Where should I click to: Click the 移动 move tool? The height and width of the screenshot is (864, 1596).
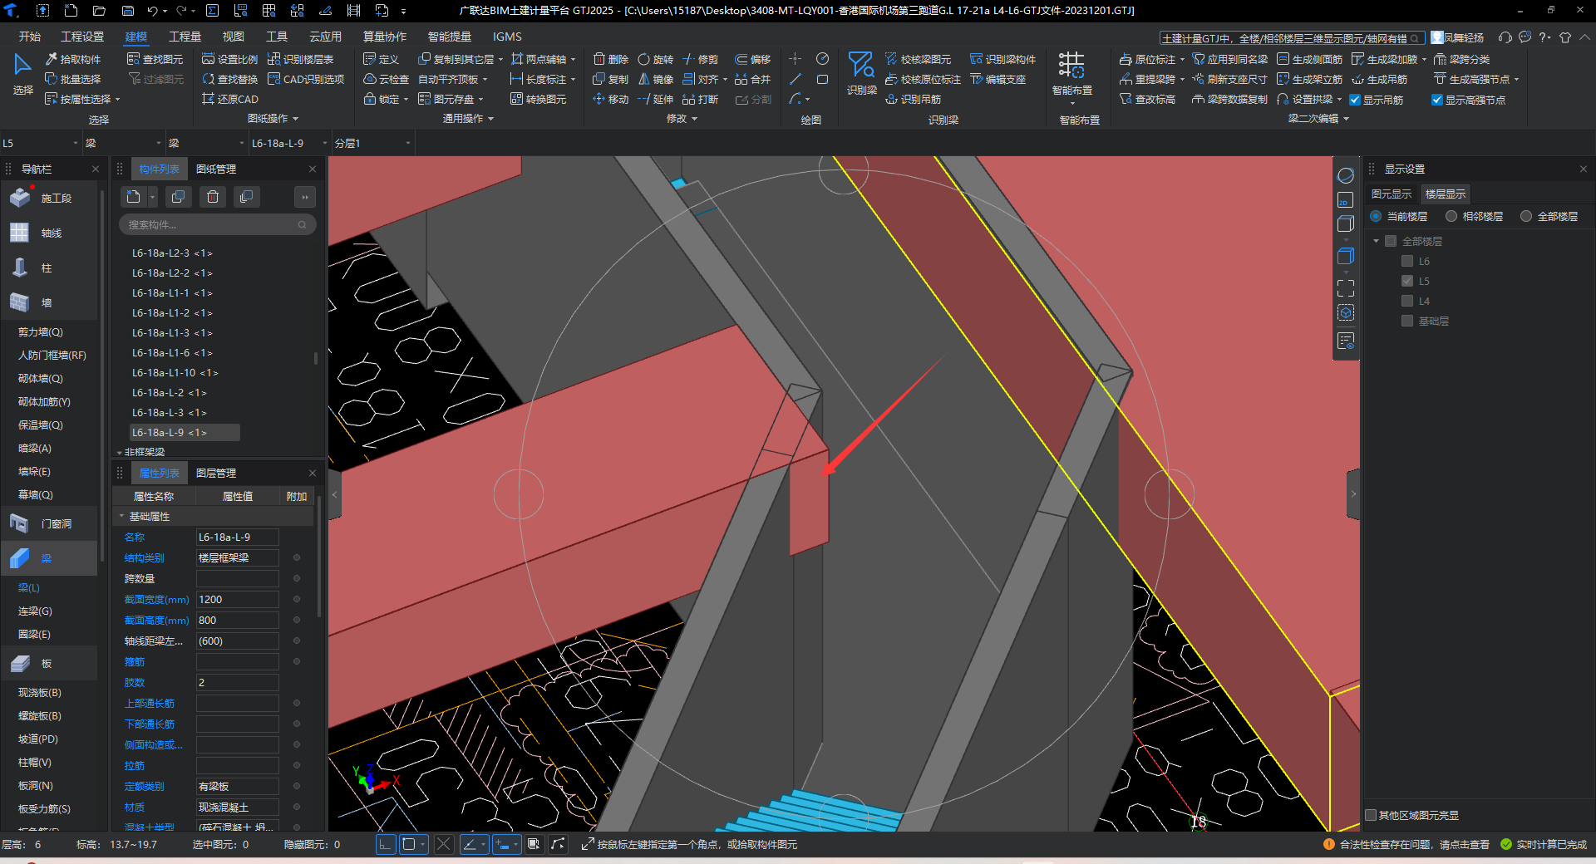(x=611, y=99)
